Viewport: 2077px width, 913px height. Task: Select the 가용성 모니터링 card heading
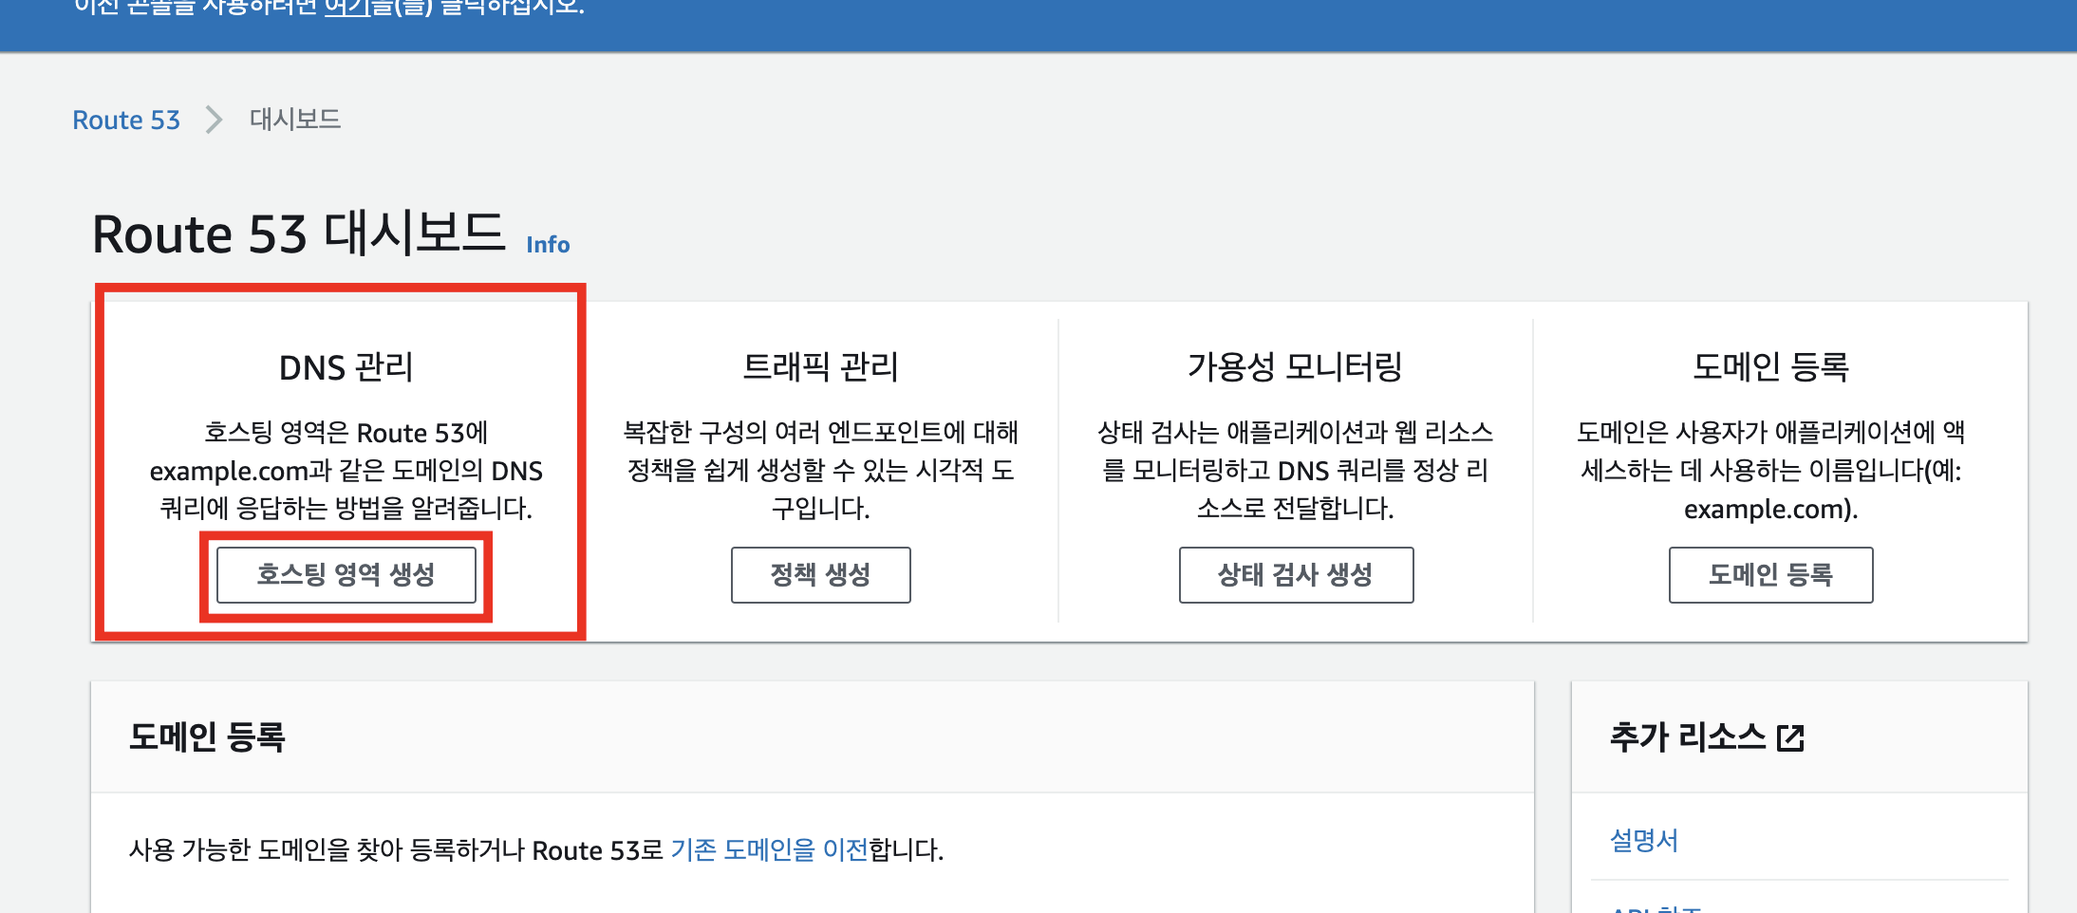point(1296,367)
